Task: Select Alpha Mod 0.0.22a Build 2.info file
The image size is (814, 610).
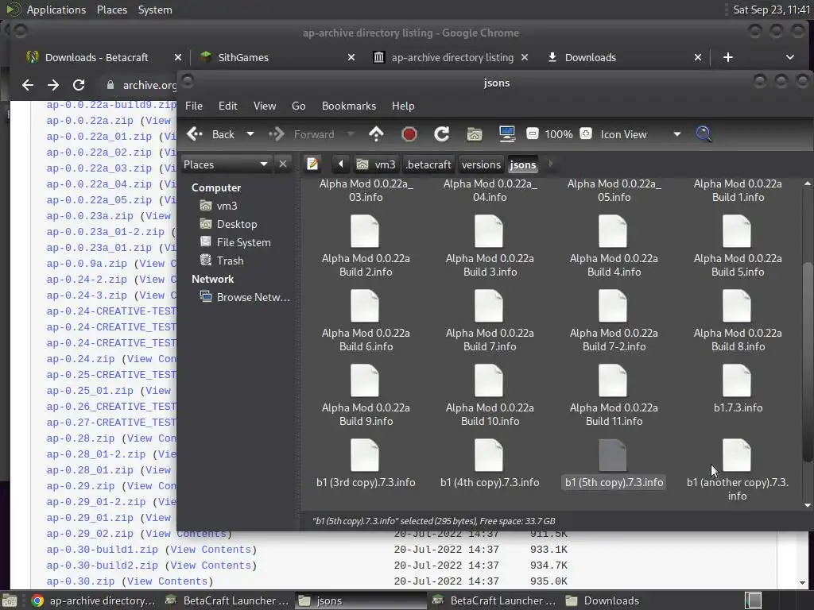Action: pyautogui.click(x=366, y=246)
